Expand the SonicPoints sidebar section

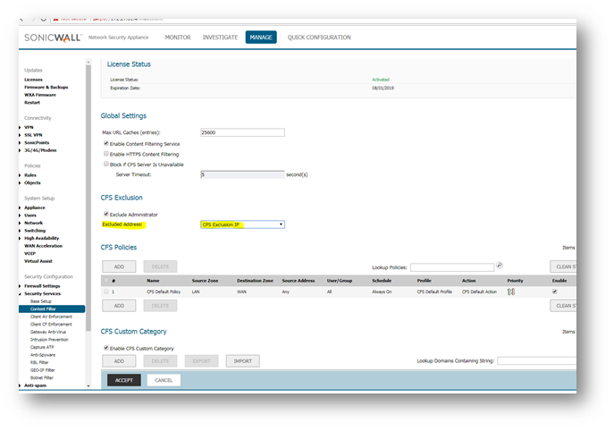tap(20, 142)
